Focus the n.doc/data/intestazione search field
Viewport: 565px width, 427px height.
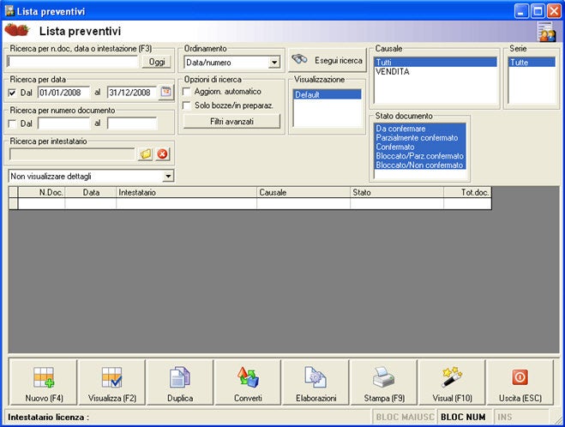[x=73, y=62]
